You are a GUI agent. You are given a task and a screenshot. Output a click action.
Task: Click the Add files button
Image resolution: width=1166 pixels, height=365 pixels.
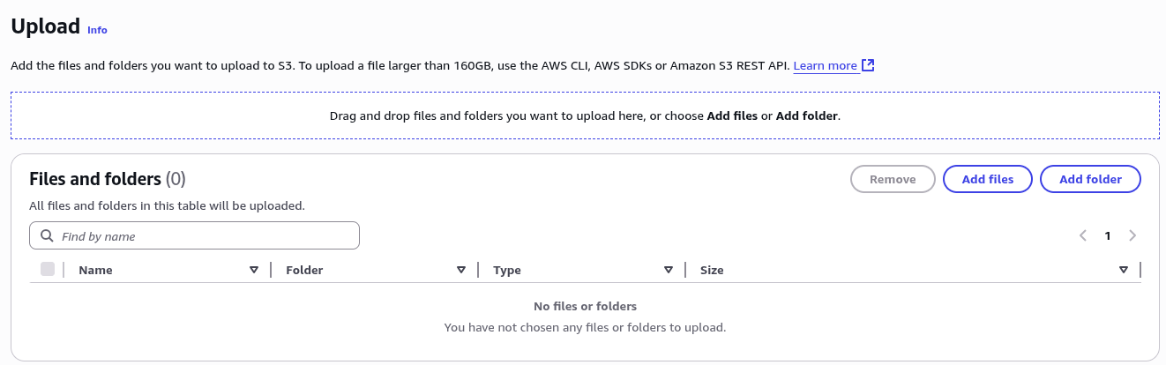[988, 179]
